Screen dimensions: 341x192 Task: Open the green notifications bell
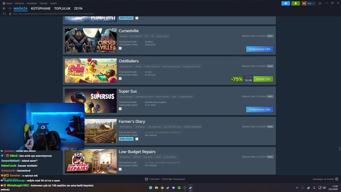pyautogui.click(x=296, y=3)
